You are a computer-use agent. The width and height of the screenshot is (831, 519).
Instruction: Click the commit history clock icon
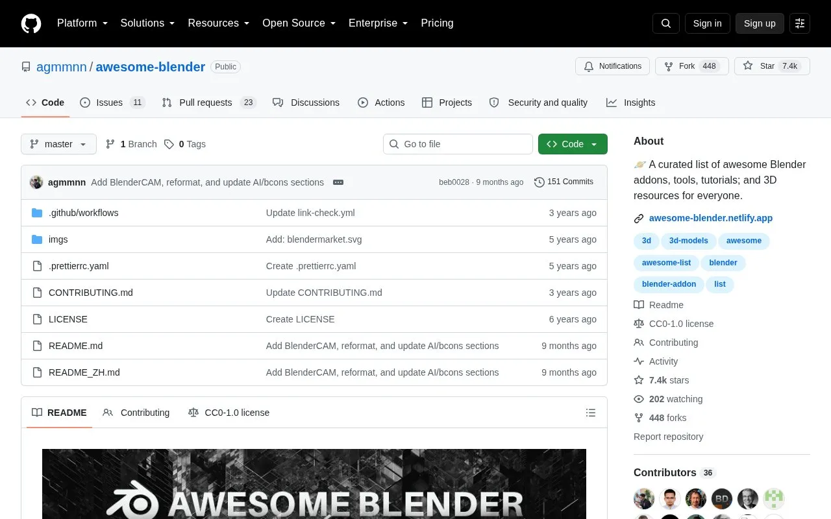[x=539, y=182]
